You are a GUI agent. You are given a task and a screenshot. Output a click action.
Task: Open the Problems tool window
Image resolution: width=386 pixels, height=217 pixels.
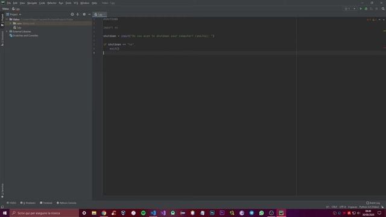coord(28,203)
